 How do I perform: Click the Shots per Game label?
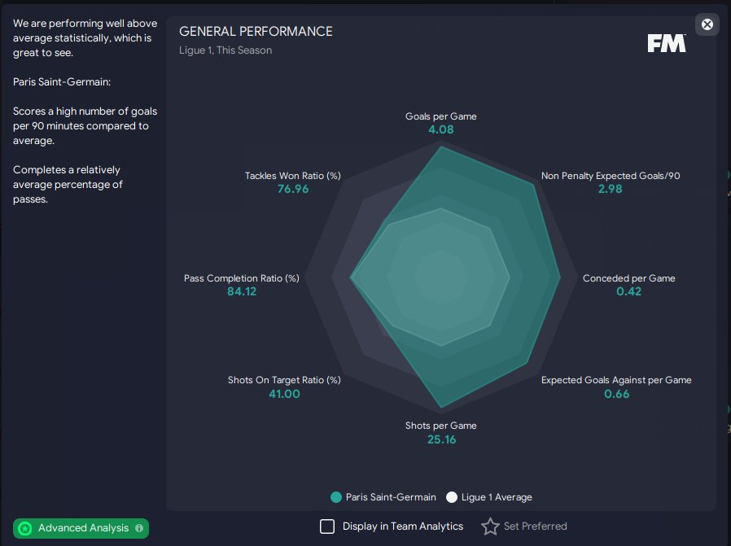(x=440, y=426)
